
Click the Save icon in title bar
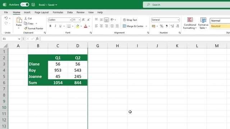[33, 5]
